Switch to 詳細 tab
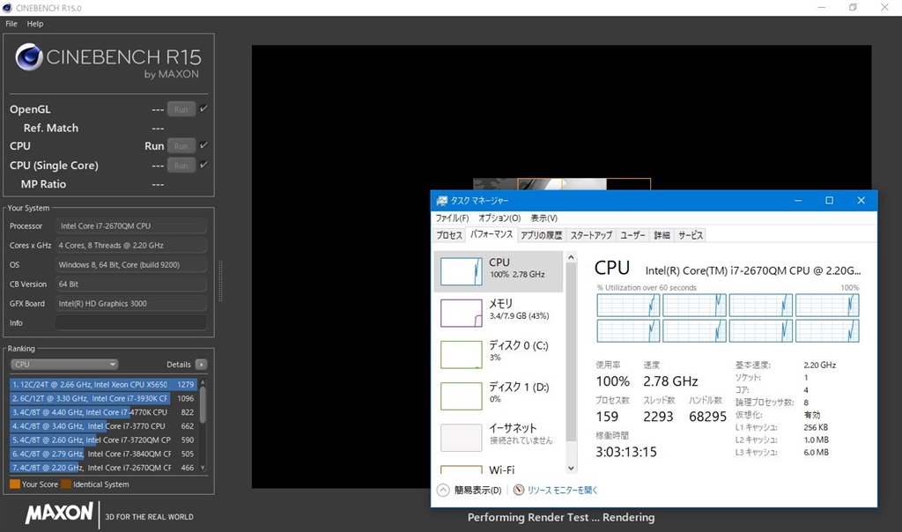The width and height of the screenshot is (902, 532). (x=662, y=235)
